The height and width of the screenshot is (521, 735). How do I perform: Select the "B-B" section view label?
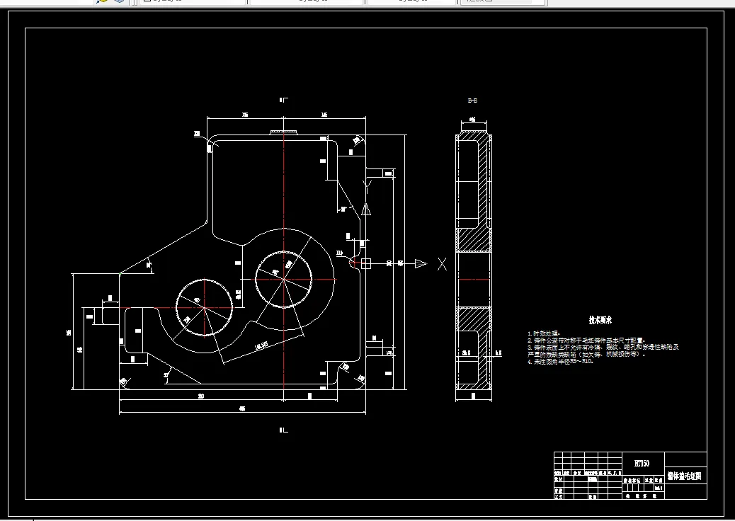pos(472,101)
